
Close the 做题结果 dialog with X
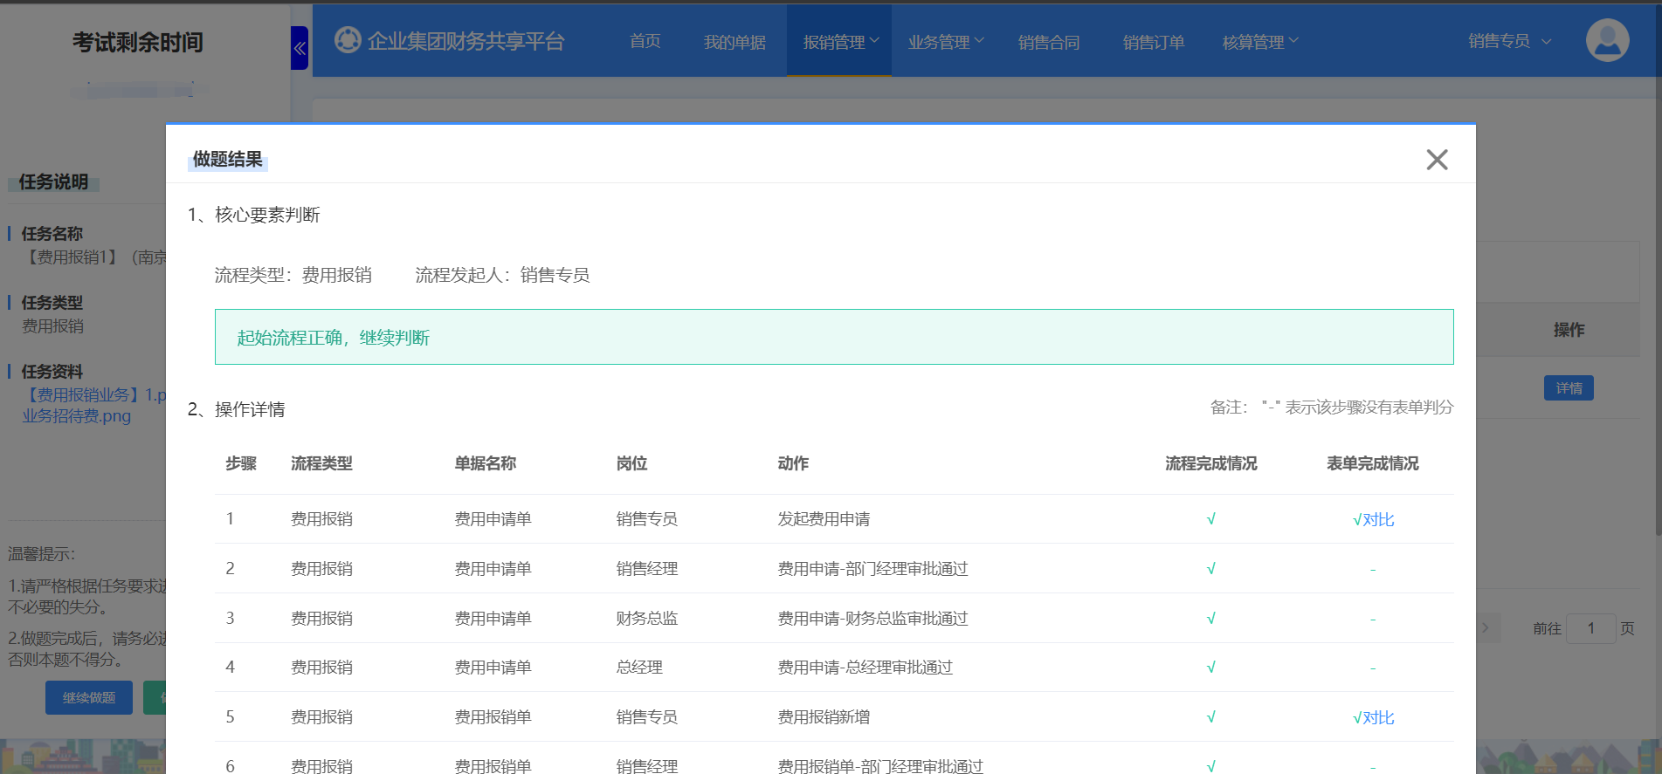1437,160
